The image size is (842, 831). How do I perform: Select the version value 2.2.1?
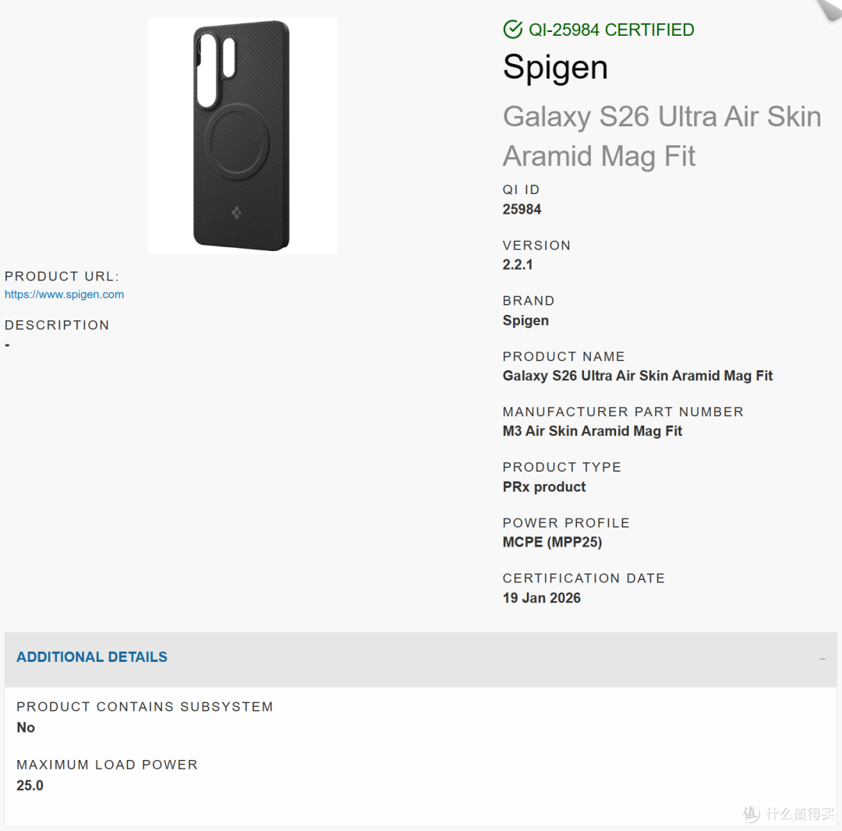coord(517,264)
